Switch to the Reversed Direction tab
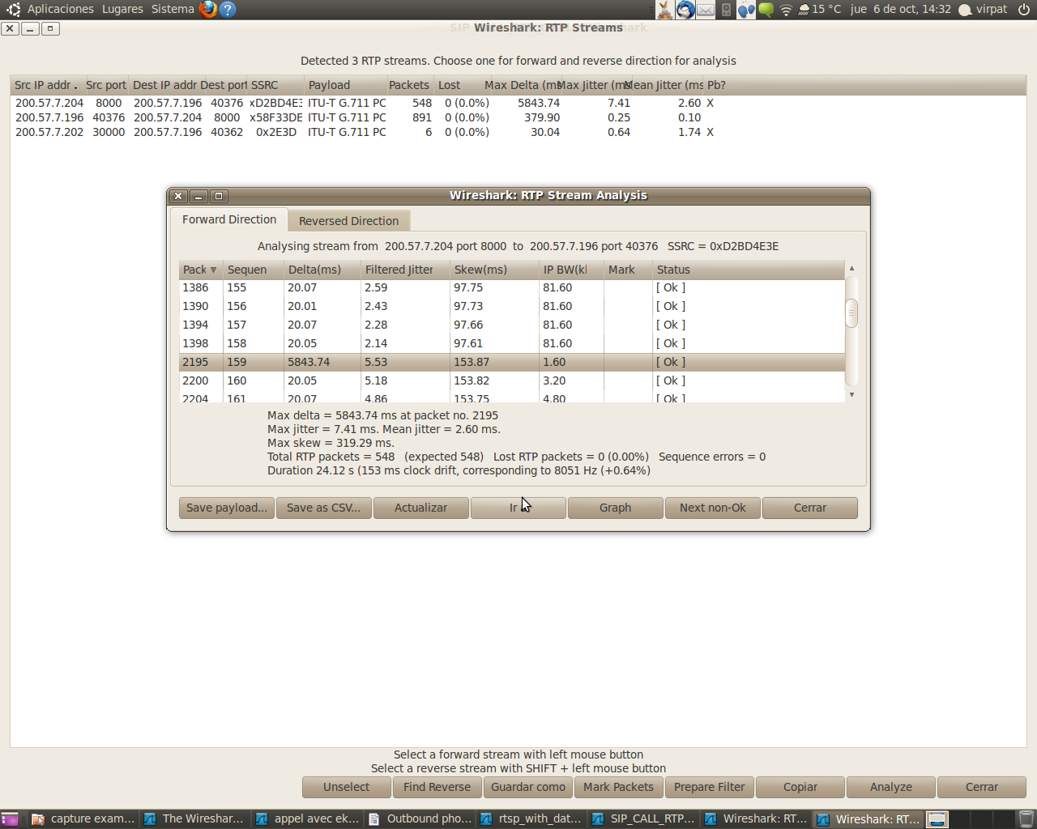Viewport: 1037px width, 829px height. (x=348, y=221)
